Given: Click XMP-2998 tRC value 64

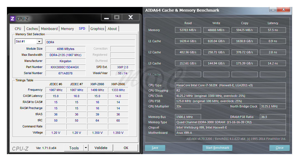Looking at the screenshot, I should (x=97, y=120).
